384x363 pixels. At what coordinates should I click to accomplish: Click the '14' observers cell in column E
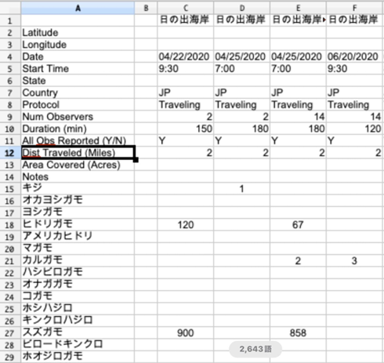[x=298, y=117]
